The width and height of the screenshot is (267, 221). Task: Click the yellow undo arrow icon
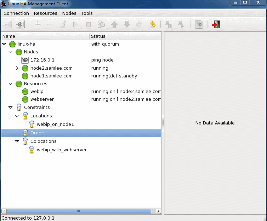click(152, 24)
